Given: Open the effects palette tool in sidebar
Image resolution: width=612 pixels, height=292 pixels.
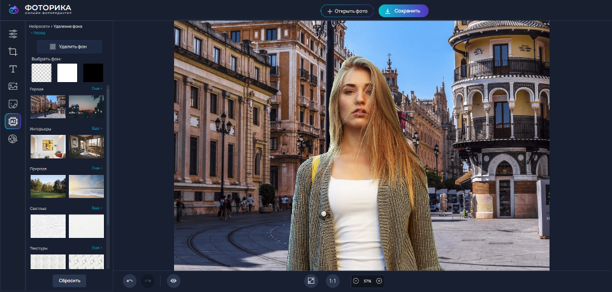Looking at the screenshot, I should pos(13,139).
